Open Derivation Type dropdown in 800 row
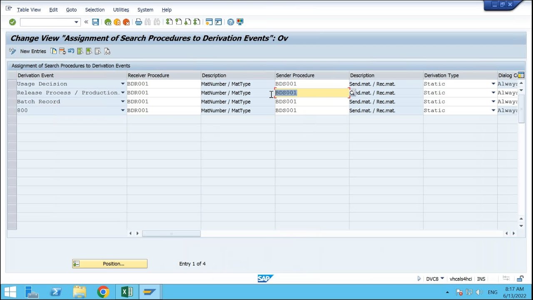 click(493, 110)
